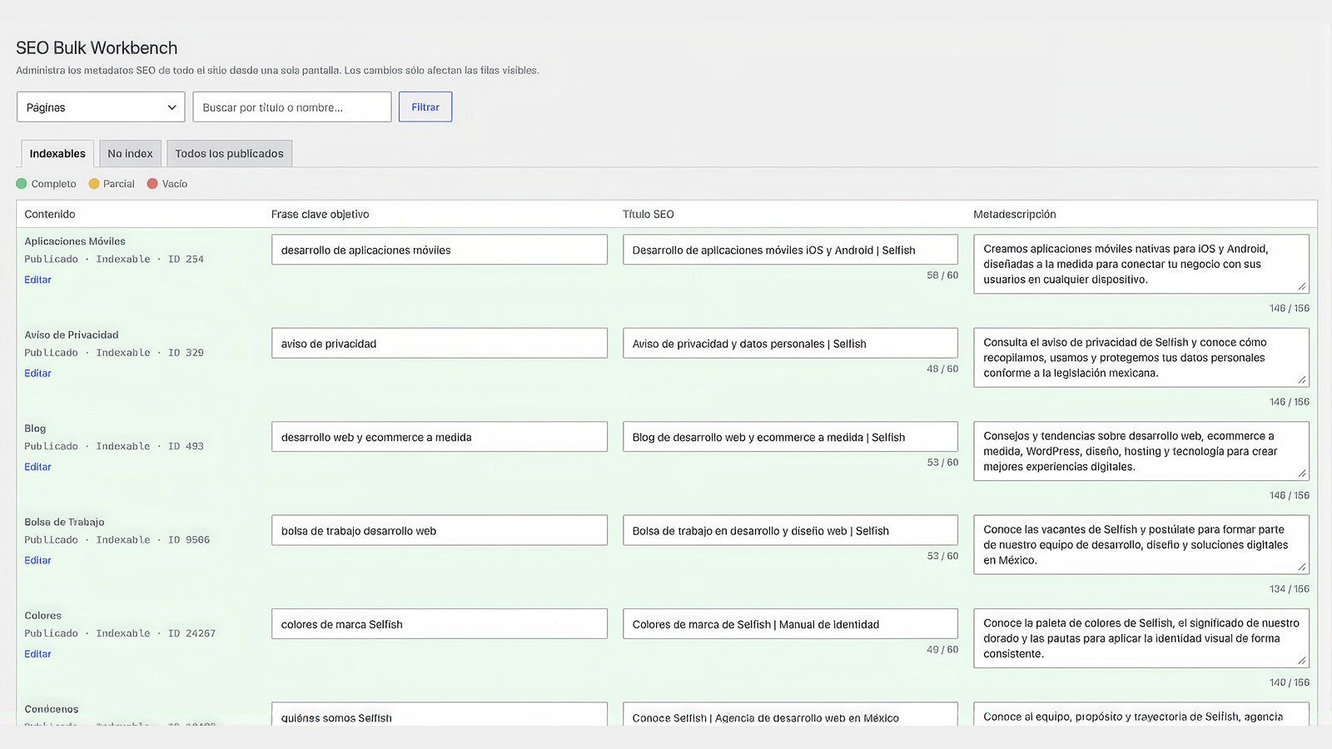The image size is (1332, 749).
Task: Click the Contenido column header
Action: (x=50, y=214)
